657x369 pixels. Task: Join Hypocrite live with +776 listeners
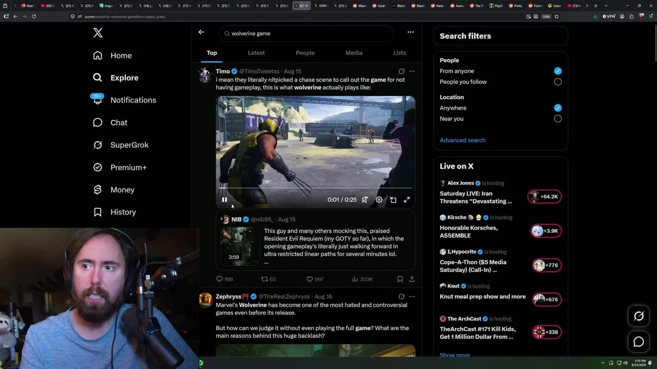coord(547,265)
